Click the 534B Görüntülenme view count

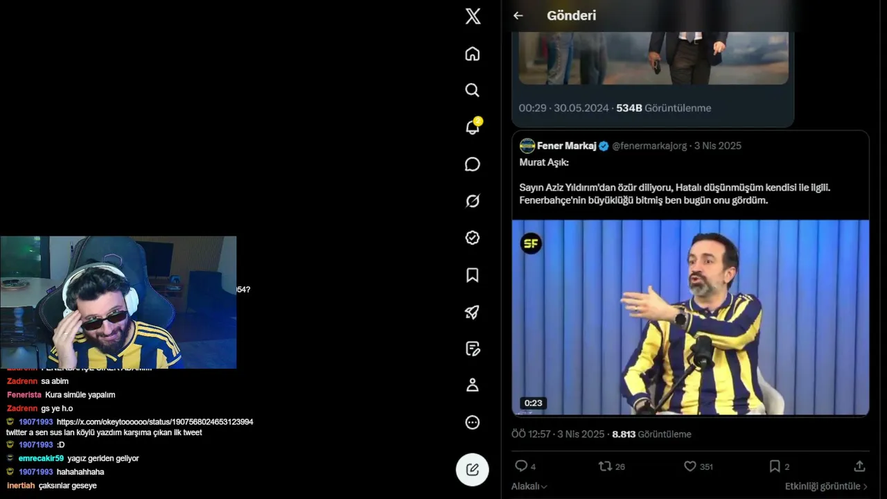[663, 108]
